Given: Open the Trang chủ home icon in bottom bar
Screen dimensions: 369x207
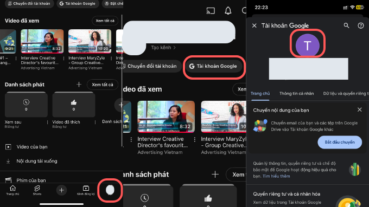Looking at the screenshot, I should pyautogui.click(x=12, y=190).
